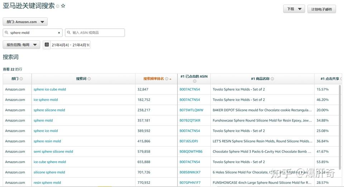Click the favorite star icon beside the page title
Screen dimensions: 344x187
pyautogui.click(x=63, y=6)
